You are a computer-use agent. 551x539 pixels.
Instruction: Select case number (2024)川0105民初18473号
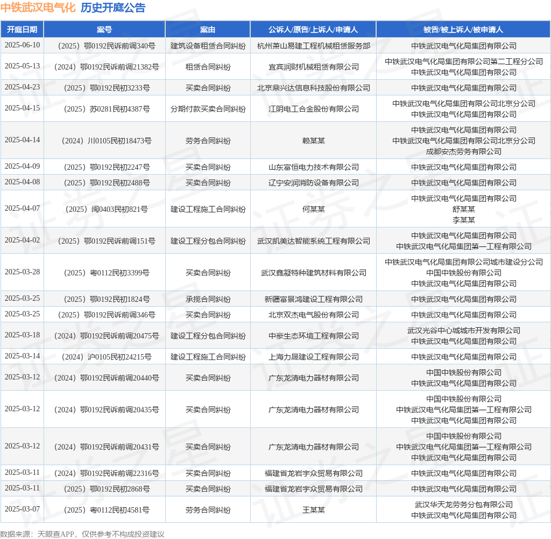click(104, 141)
